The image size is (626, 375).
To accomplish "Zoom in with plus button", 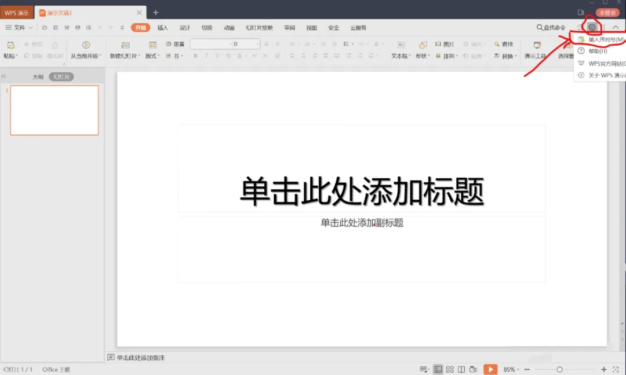I will (603, 369).
